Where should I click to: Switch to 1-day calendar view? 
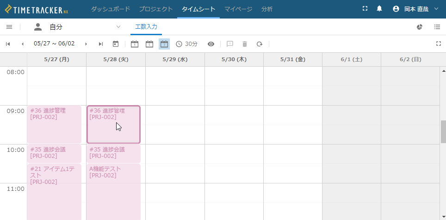click(x=135, y=44)
